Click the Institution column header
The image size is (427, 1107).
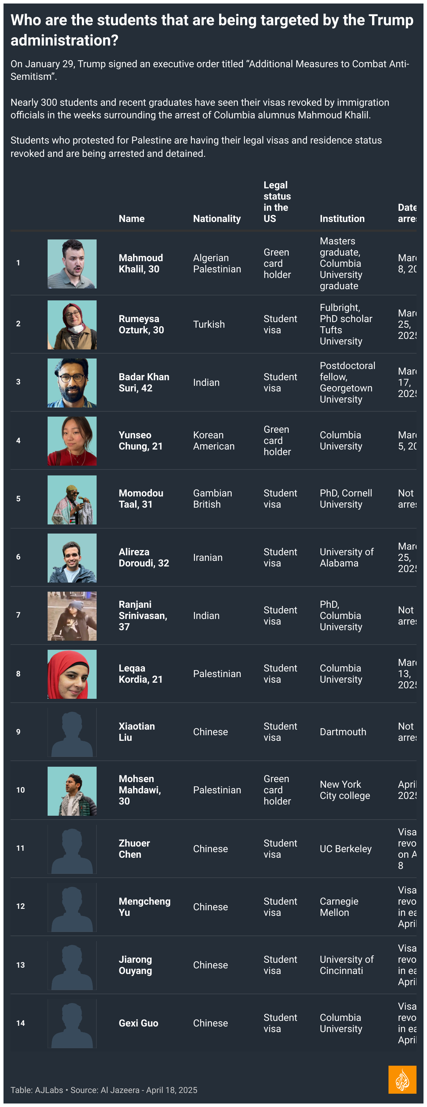(x=342, y=218)
